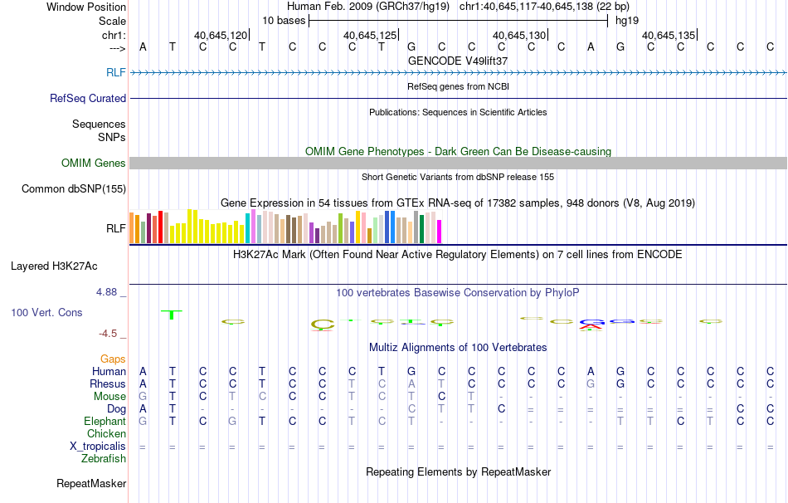Click the GENCODE V49lift37 track title
This screenshot has height=503, width=788.
pyautogui.click(x=458, y=61)
